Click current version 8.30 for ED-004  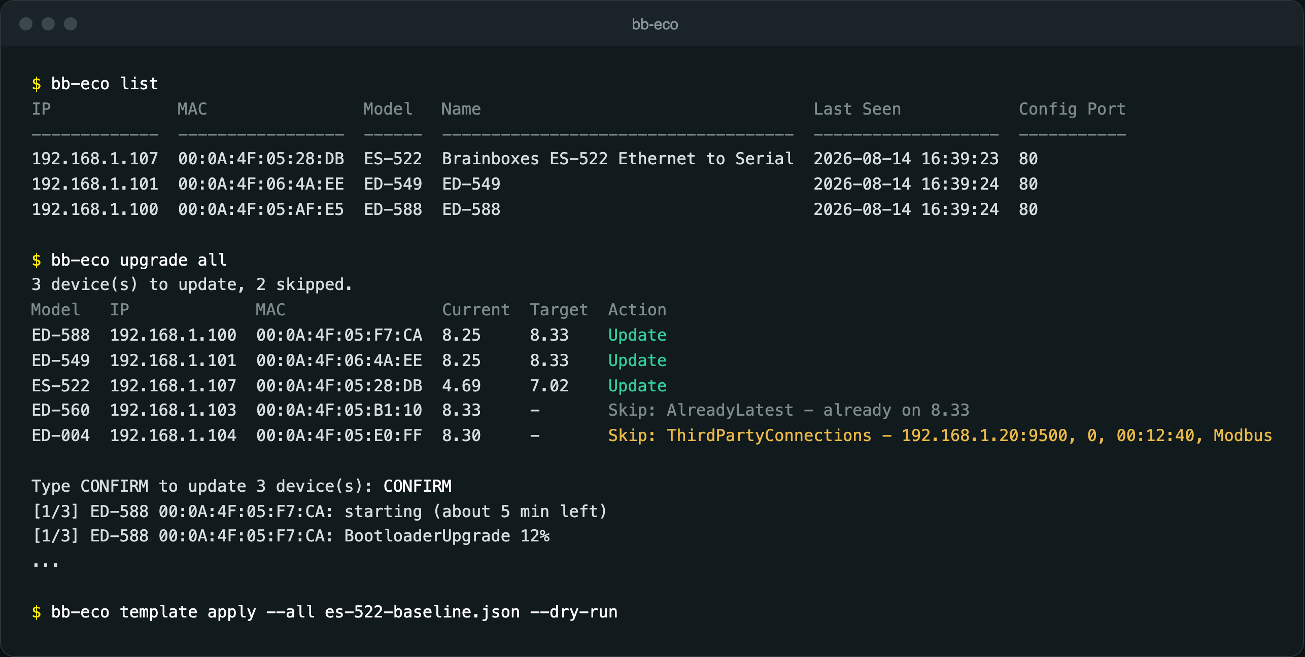pyautogui.click(x=461, y=435)
